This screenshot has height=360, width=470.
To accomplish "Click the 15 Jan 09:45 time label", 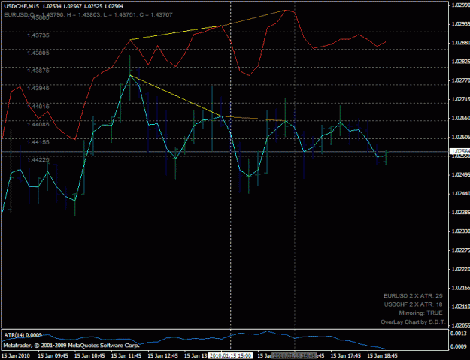I will [53, 355].
